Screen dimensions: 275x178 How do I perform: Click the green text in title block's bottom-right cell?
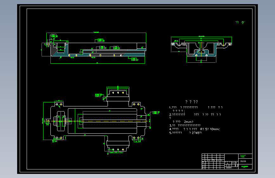[x=245, y=167]
